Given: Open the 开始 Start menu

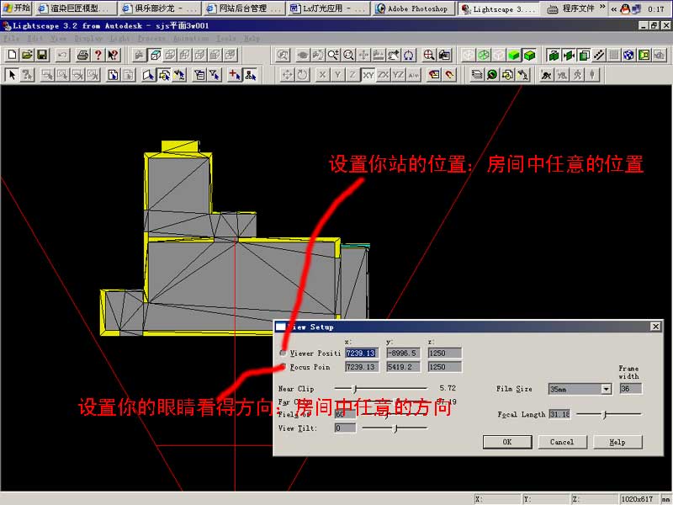Looking at the screenshot, I should [x=17, y=8].
